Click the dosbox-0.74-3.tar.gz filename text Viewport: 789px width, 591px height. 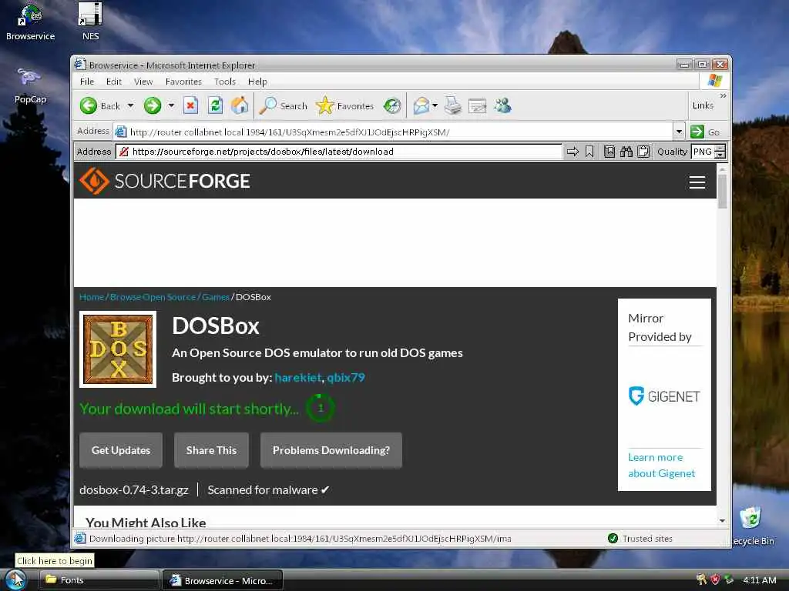[134, 490]
